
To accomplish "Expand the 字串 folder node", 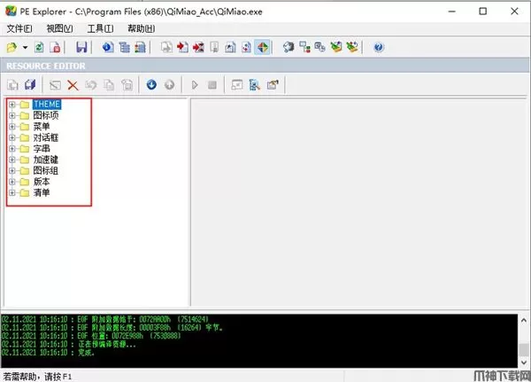I will tap(12, 149).
